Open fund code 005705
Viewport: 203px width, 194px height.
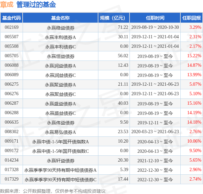click(11, 56)
